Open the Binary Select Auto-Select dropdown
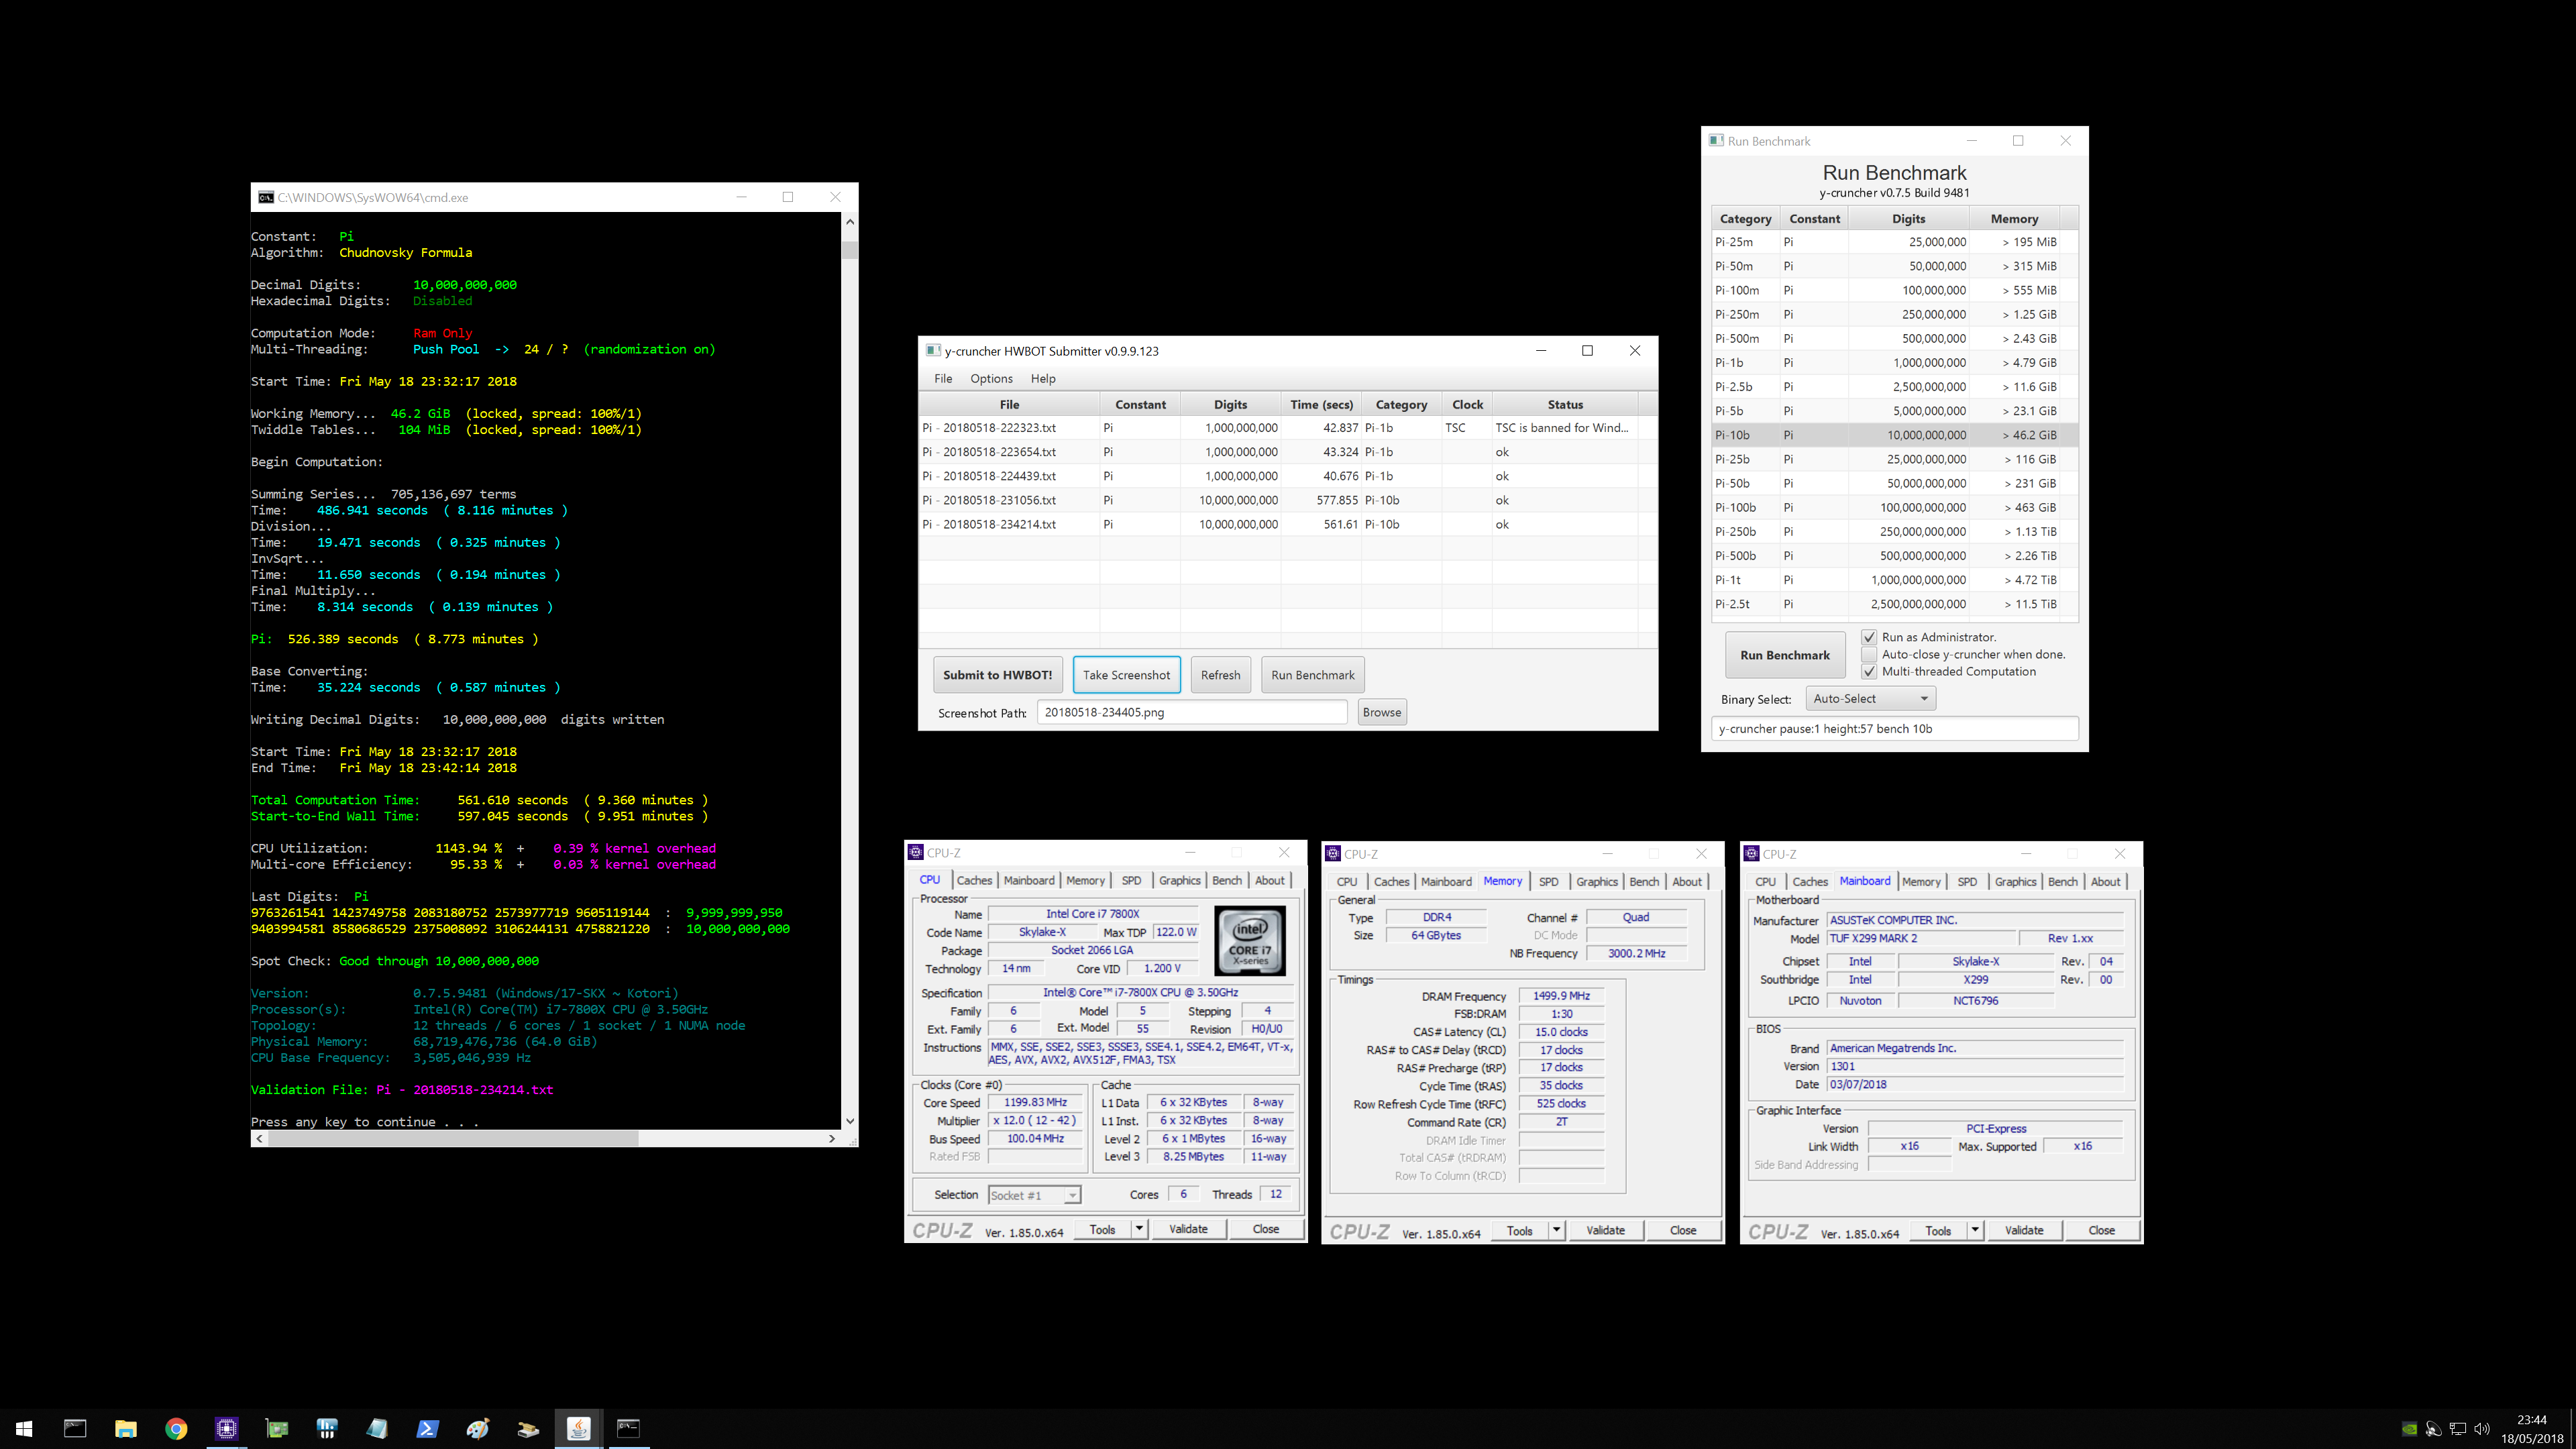This screenshot has width=2576, height=1449. (x=1870, y=699)
